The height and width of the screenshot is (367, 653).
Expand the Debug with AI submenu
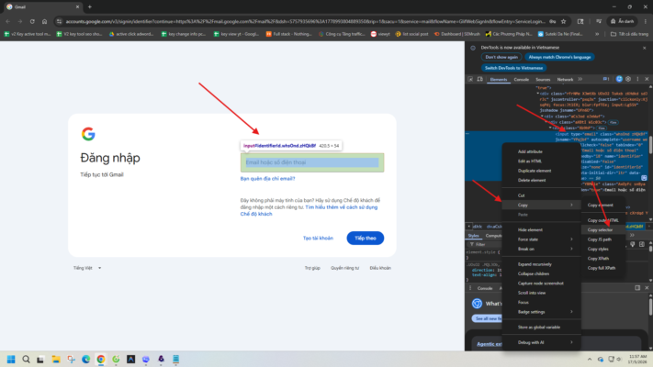pos(571,342)
